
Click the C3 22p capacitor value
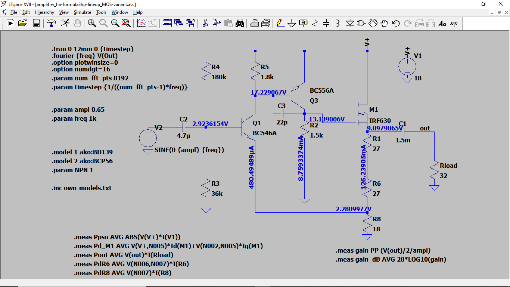282,122
